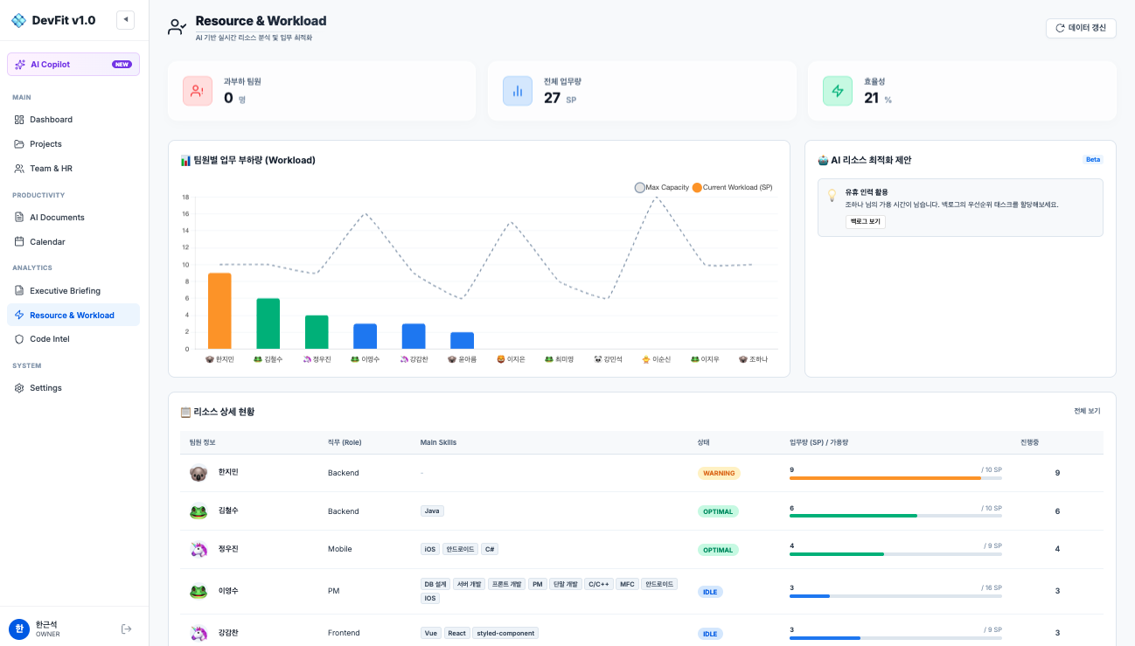This screenshot has height=646, width=1135.
Task: Click 정우진's iOS skill tag
Action: pyautogui.click(x=430, y=549)
